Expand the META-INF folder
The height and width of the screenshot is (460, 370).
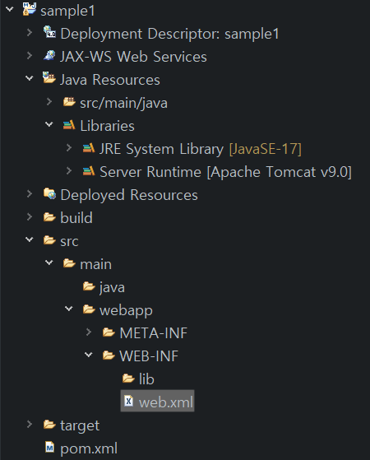(89, 332)
